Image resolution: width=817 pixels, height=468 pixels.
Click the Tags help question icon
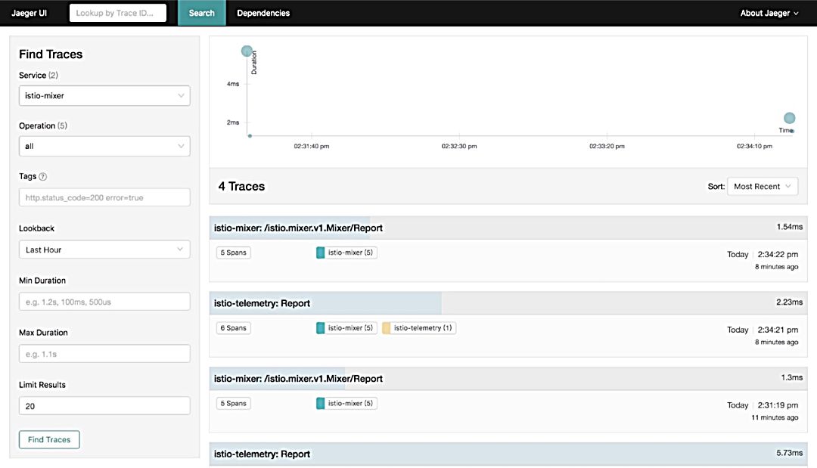42,176
